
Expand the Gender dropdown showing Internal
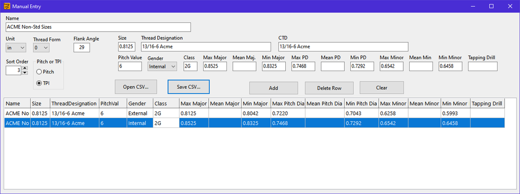pyautogui.click(x=162, y=67)
